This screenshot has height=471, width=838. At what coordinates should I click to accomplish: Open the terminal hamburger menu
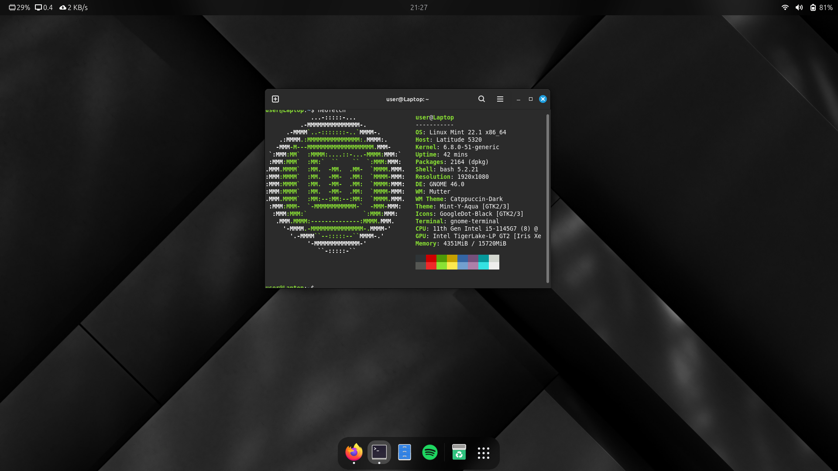pos(500,99)
